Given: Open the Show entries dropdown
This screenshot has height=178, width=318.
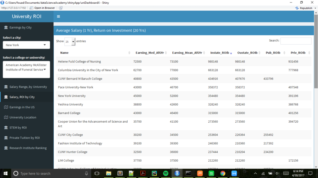Looking at the screenshot, I should tap(70, 41).
